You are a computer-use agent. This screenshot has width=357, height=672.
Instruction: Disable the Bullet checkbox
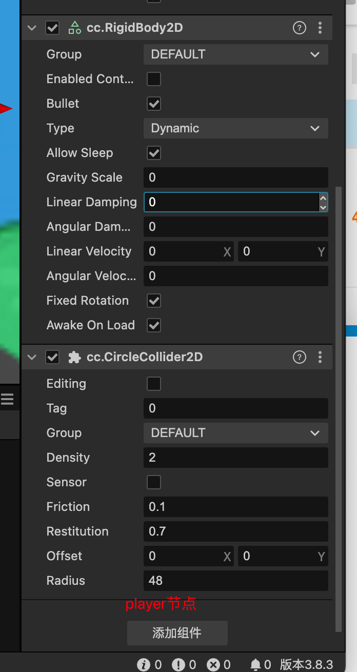click(154, 104)
